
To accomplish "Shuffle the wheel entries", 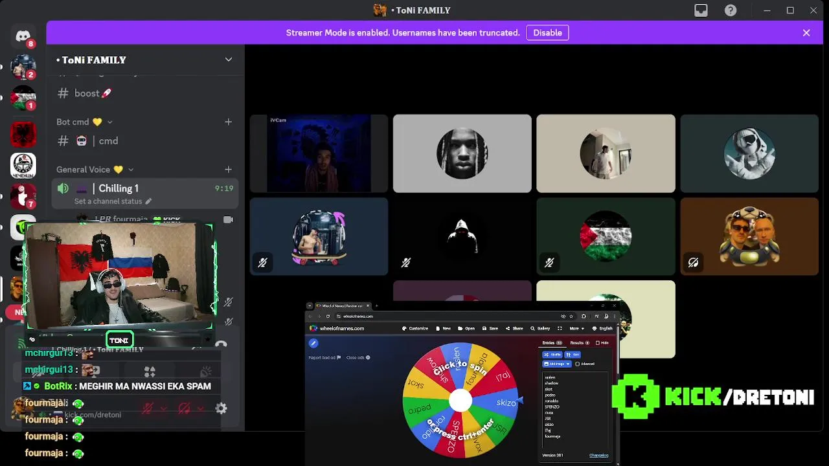I will (552, 355).
